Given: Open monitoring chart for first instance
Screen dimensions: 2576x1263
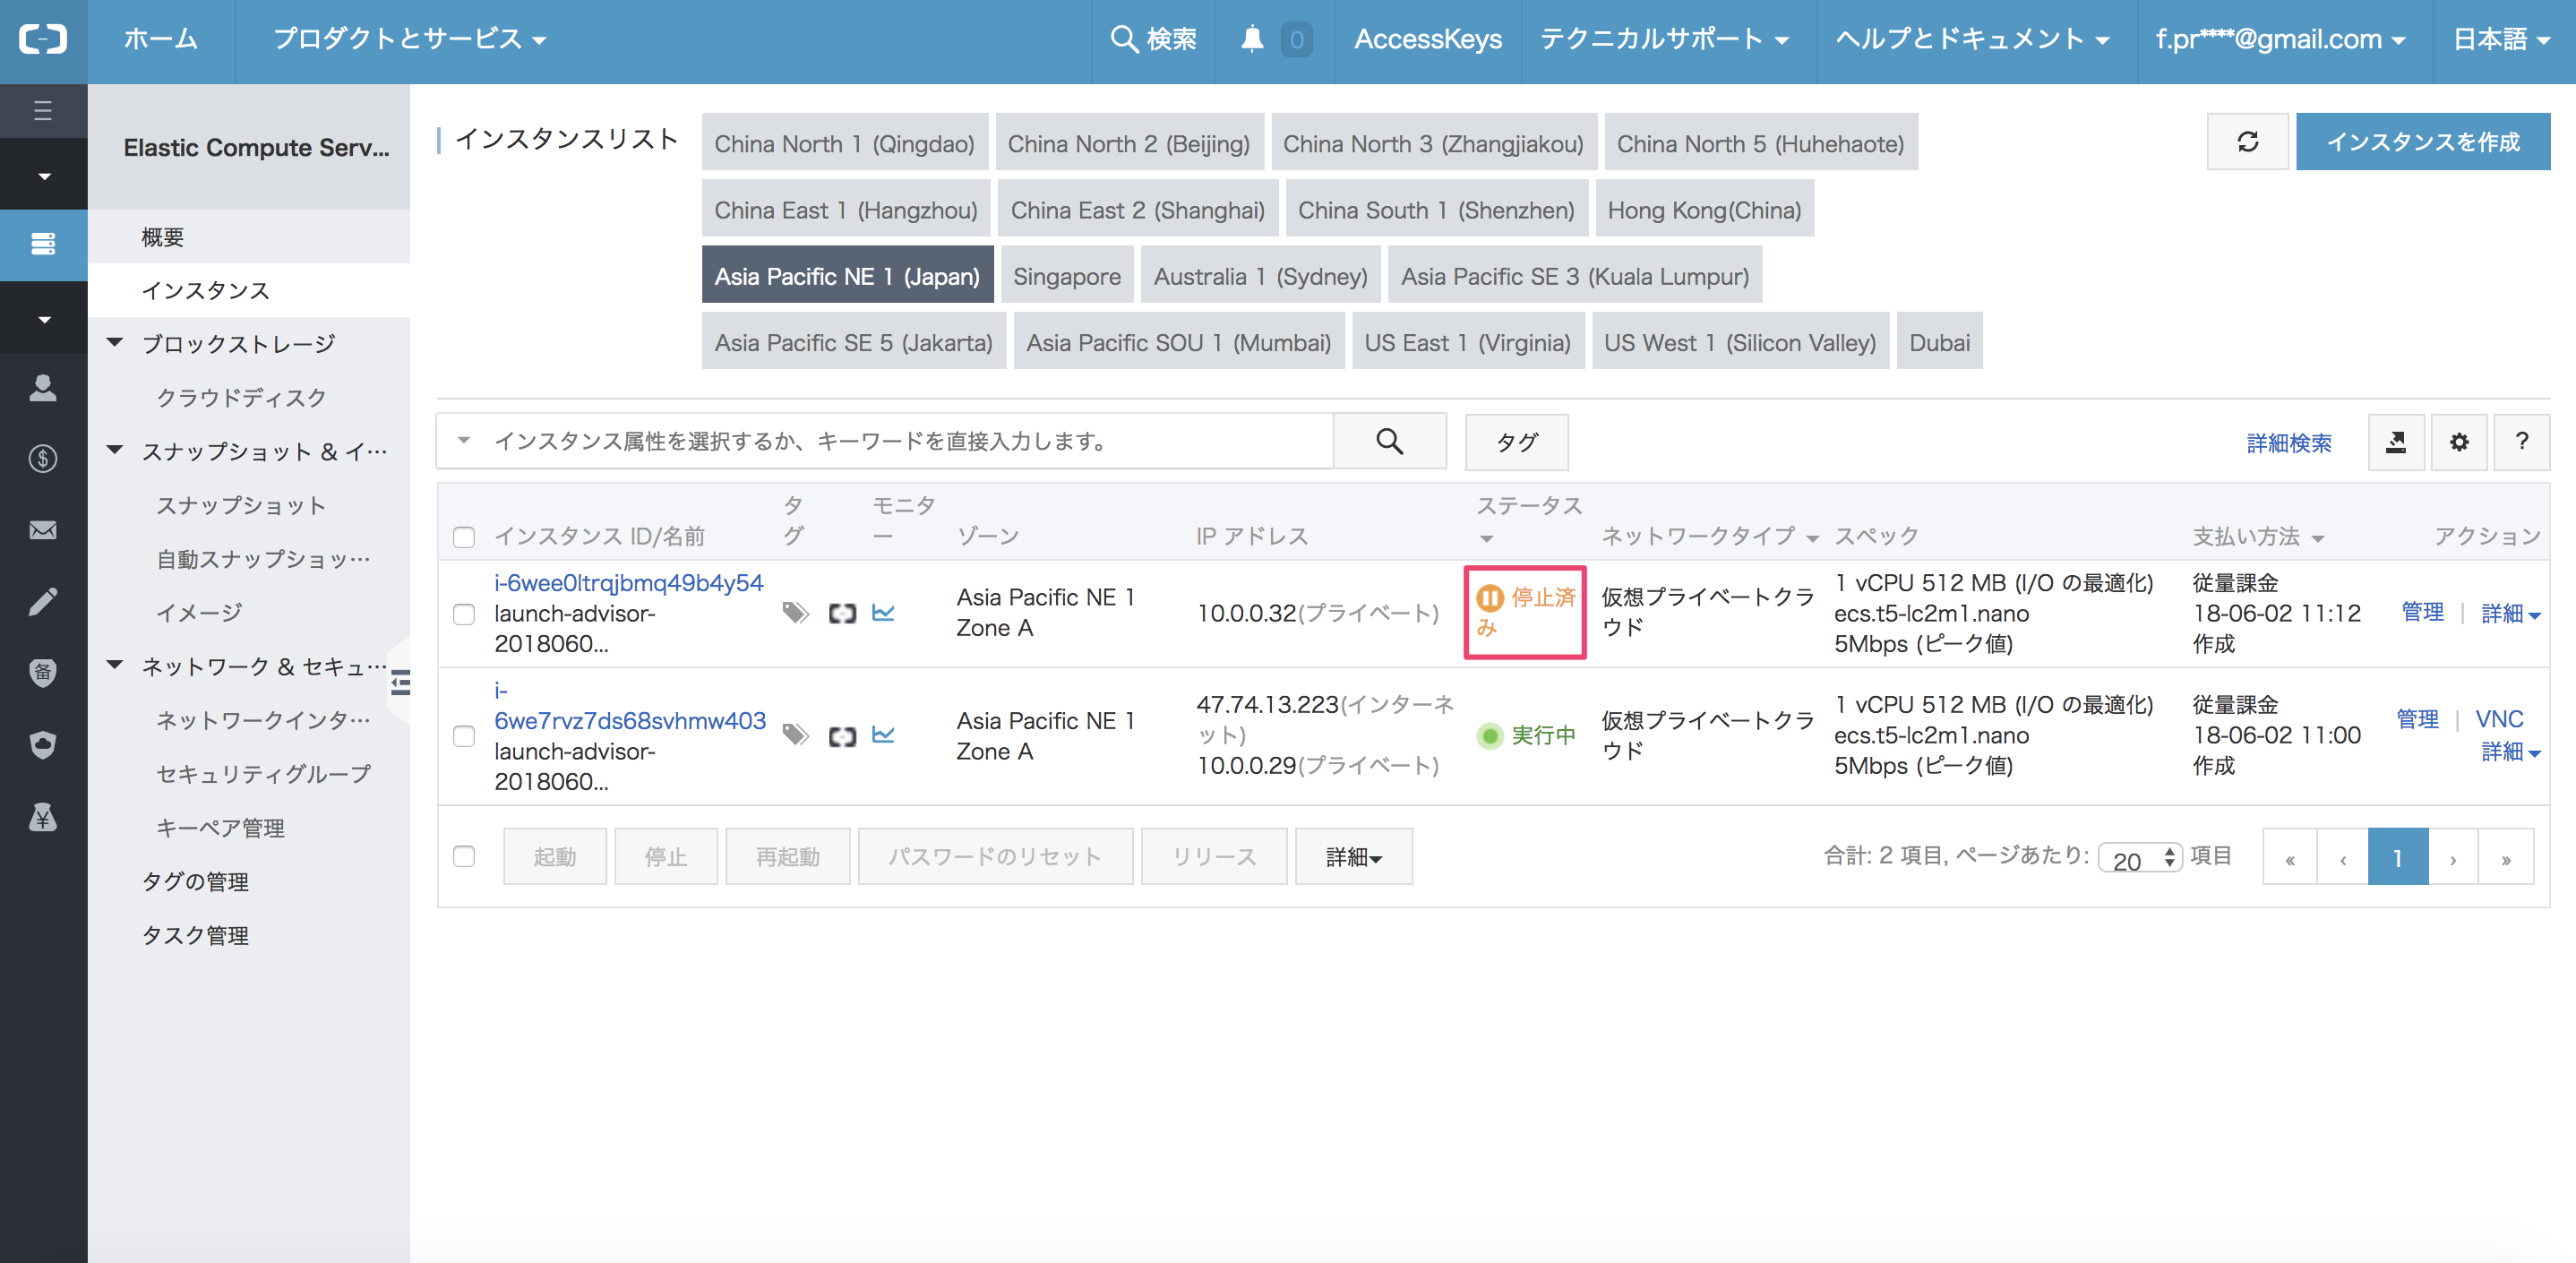Looking at the screenshot, I should (x=883, y=613).
